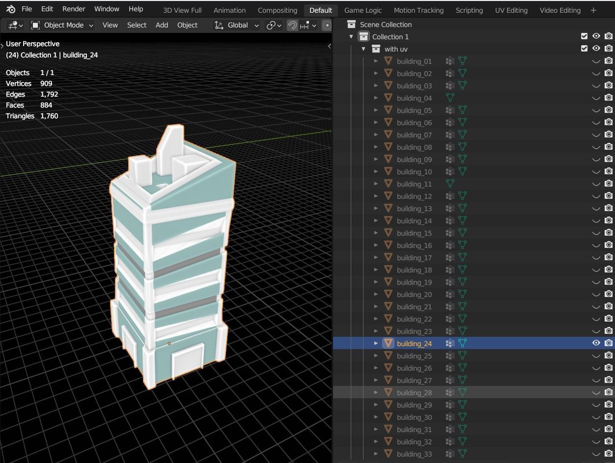Click the orange object icon of building_28
The width and height of the screenshot is (615, 463).
coord(388,392)
